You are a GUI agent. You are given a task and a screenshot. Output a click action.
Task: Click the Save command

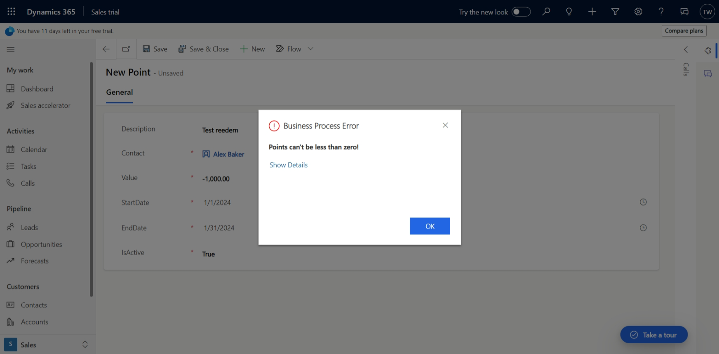[155, 49]
